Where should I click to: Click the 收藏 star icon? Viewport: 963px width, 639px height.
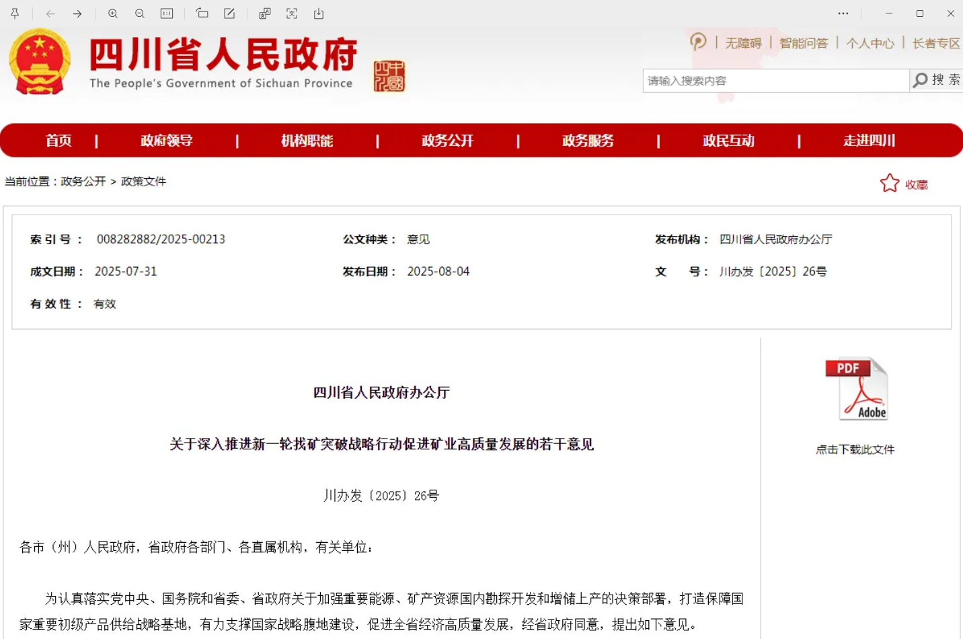890,184
